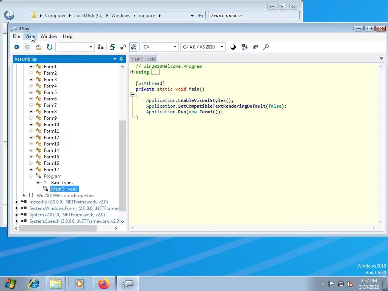388x291 pixels.
Task: Expand the Form1 tree node
Action: coord(31,67)
